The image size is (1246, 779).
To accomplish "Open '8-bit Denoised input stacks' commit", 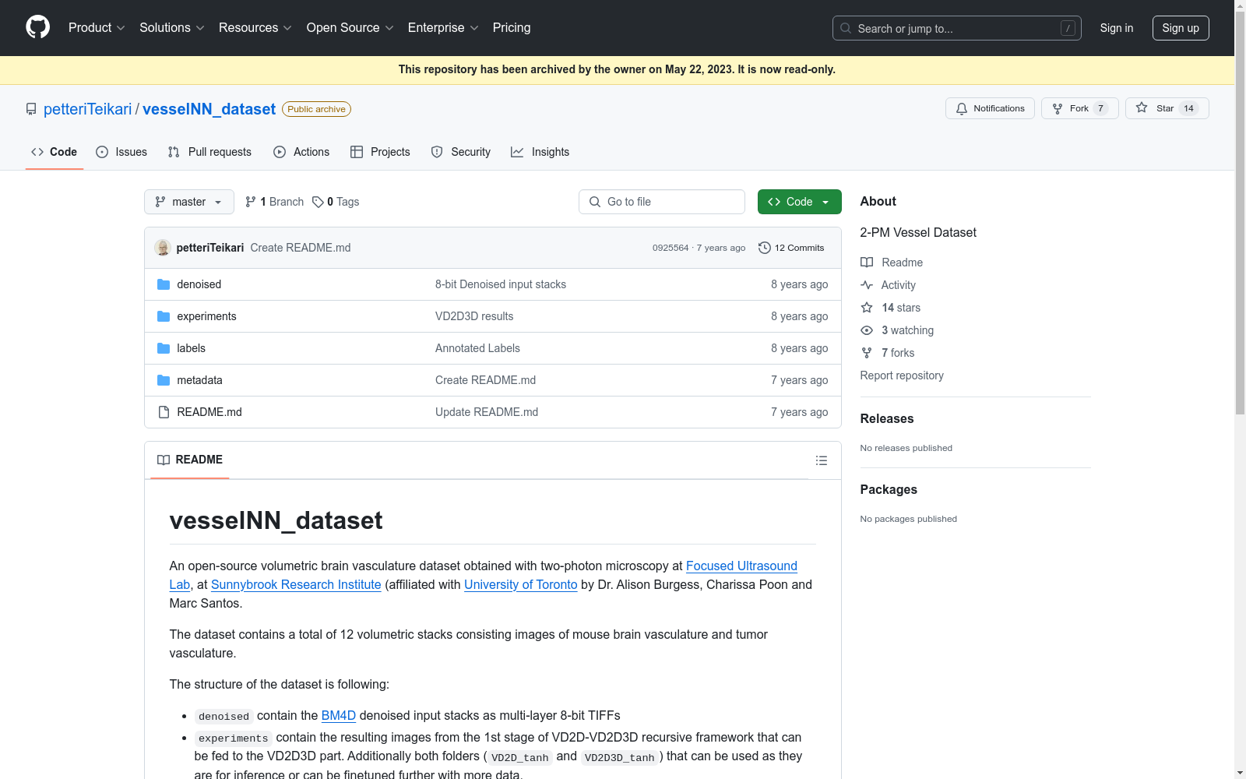I will tap(501, 284).
